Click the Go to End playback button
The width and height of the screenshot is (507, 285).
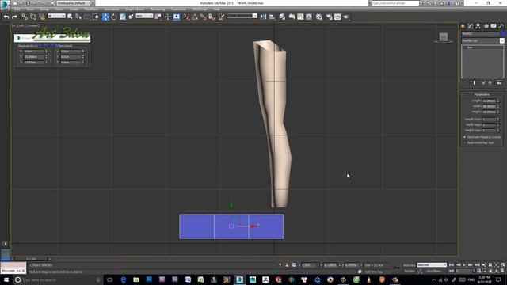(477, 265)
